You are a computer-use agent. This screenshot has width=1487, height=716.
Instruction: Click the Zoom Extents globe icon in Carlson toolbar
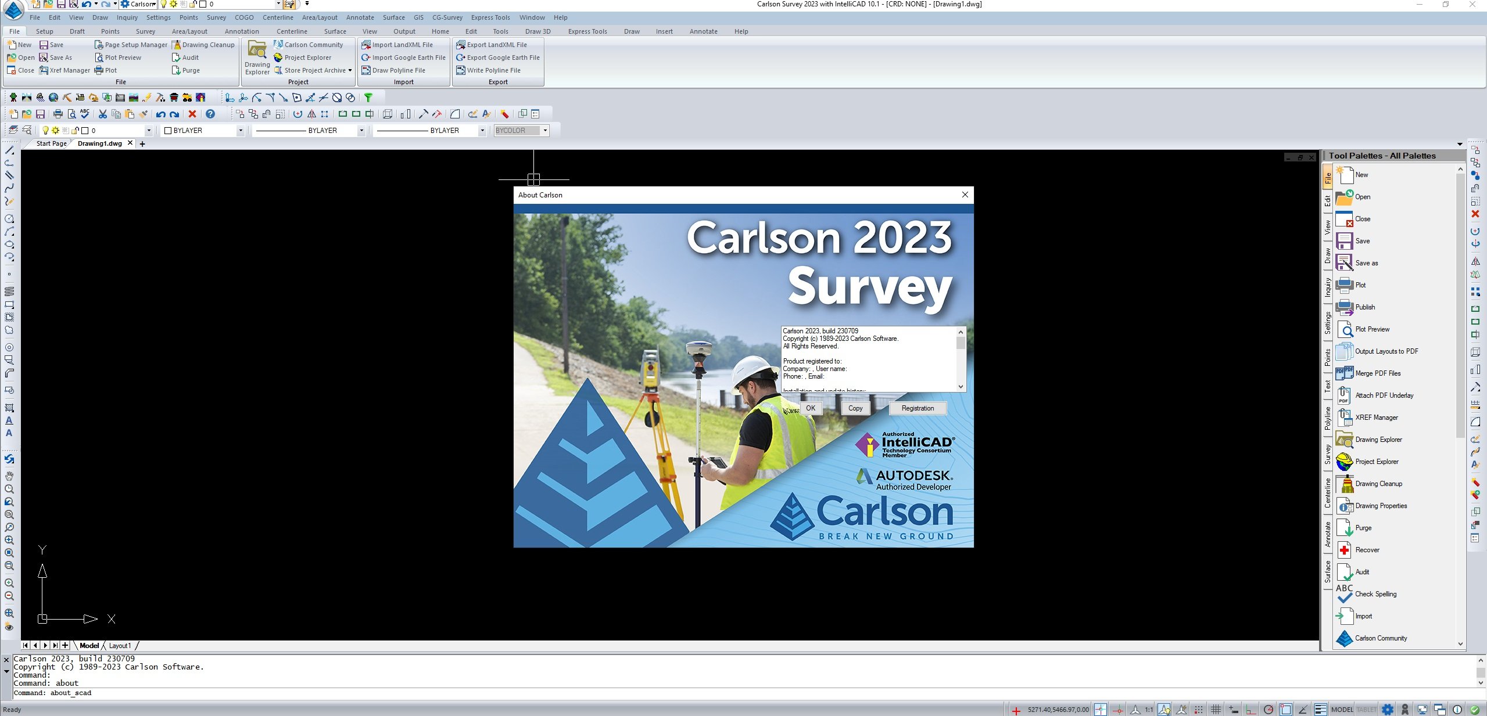tap(53, 98)
